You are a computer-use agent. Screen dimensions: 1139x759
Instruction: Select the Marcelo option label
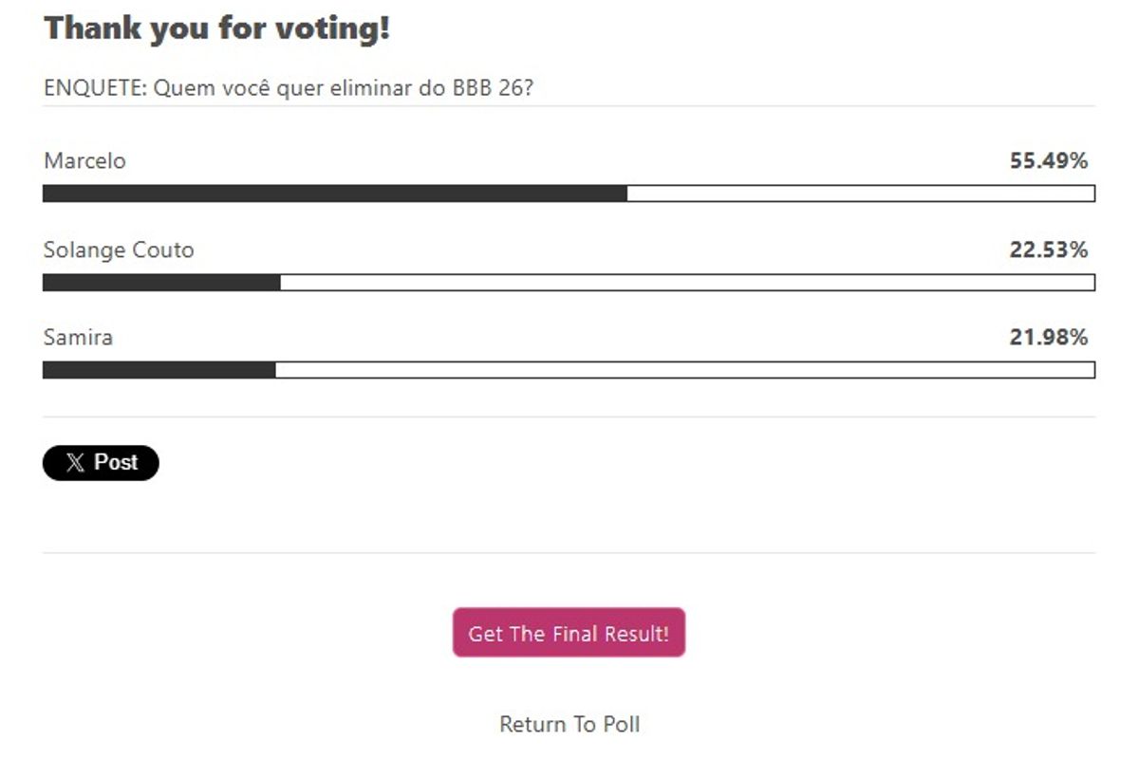click(x=84, y=161)
